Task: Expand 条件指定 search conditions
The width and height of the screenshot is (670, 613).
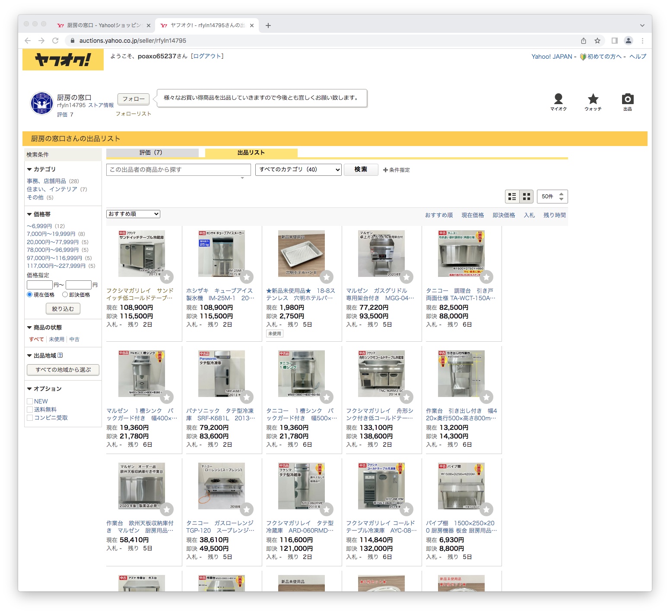Action: (396, 170)
